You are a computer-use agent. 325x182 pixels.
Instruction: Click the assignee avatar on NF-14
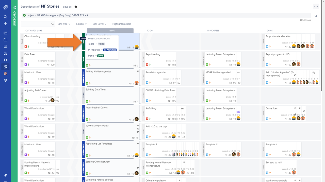tap(137, 47)
